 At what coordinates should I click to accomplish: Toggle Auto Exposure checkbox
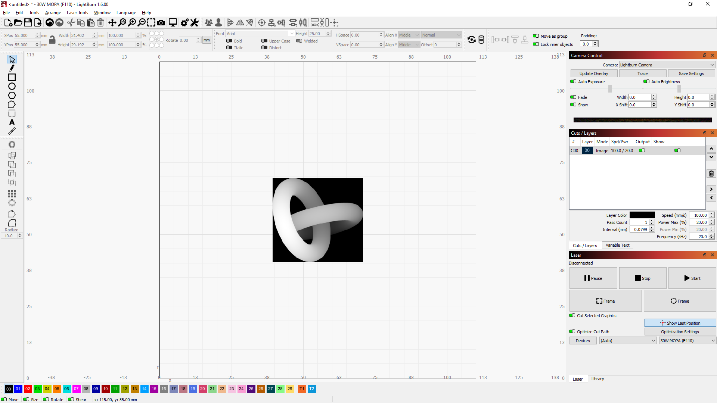[574, 82]
